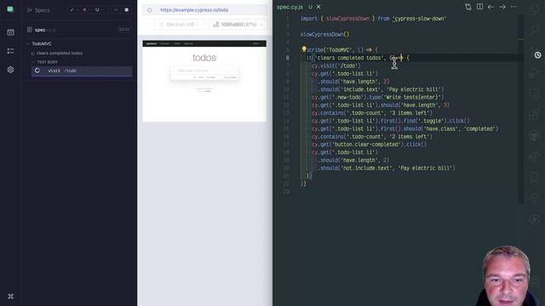The image size is (545, 306).
Task: Navigate back with the left arrow icon
Action: (490, 7)
